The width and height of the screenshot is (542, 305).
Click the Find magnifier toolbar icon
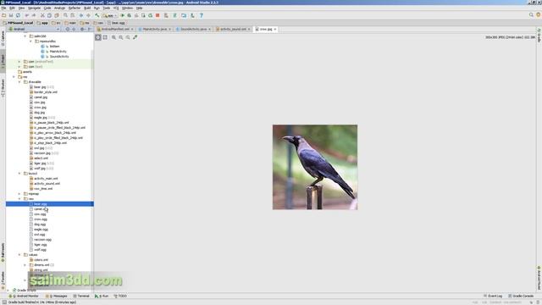coord(65,15)
